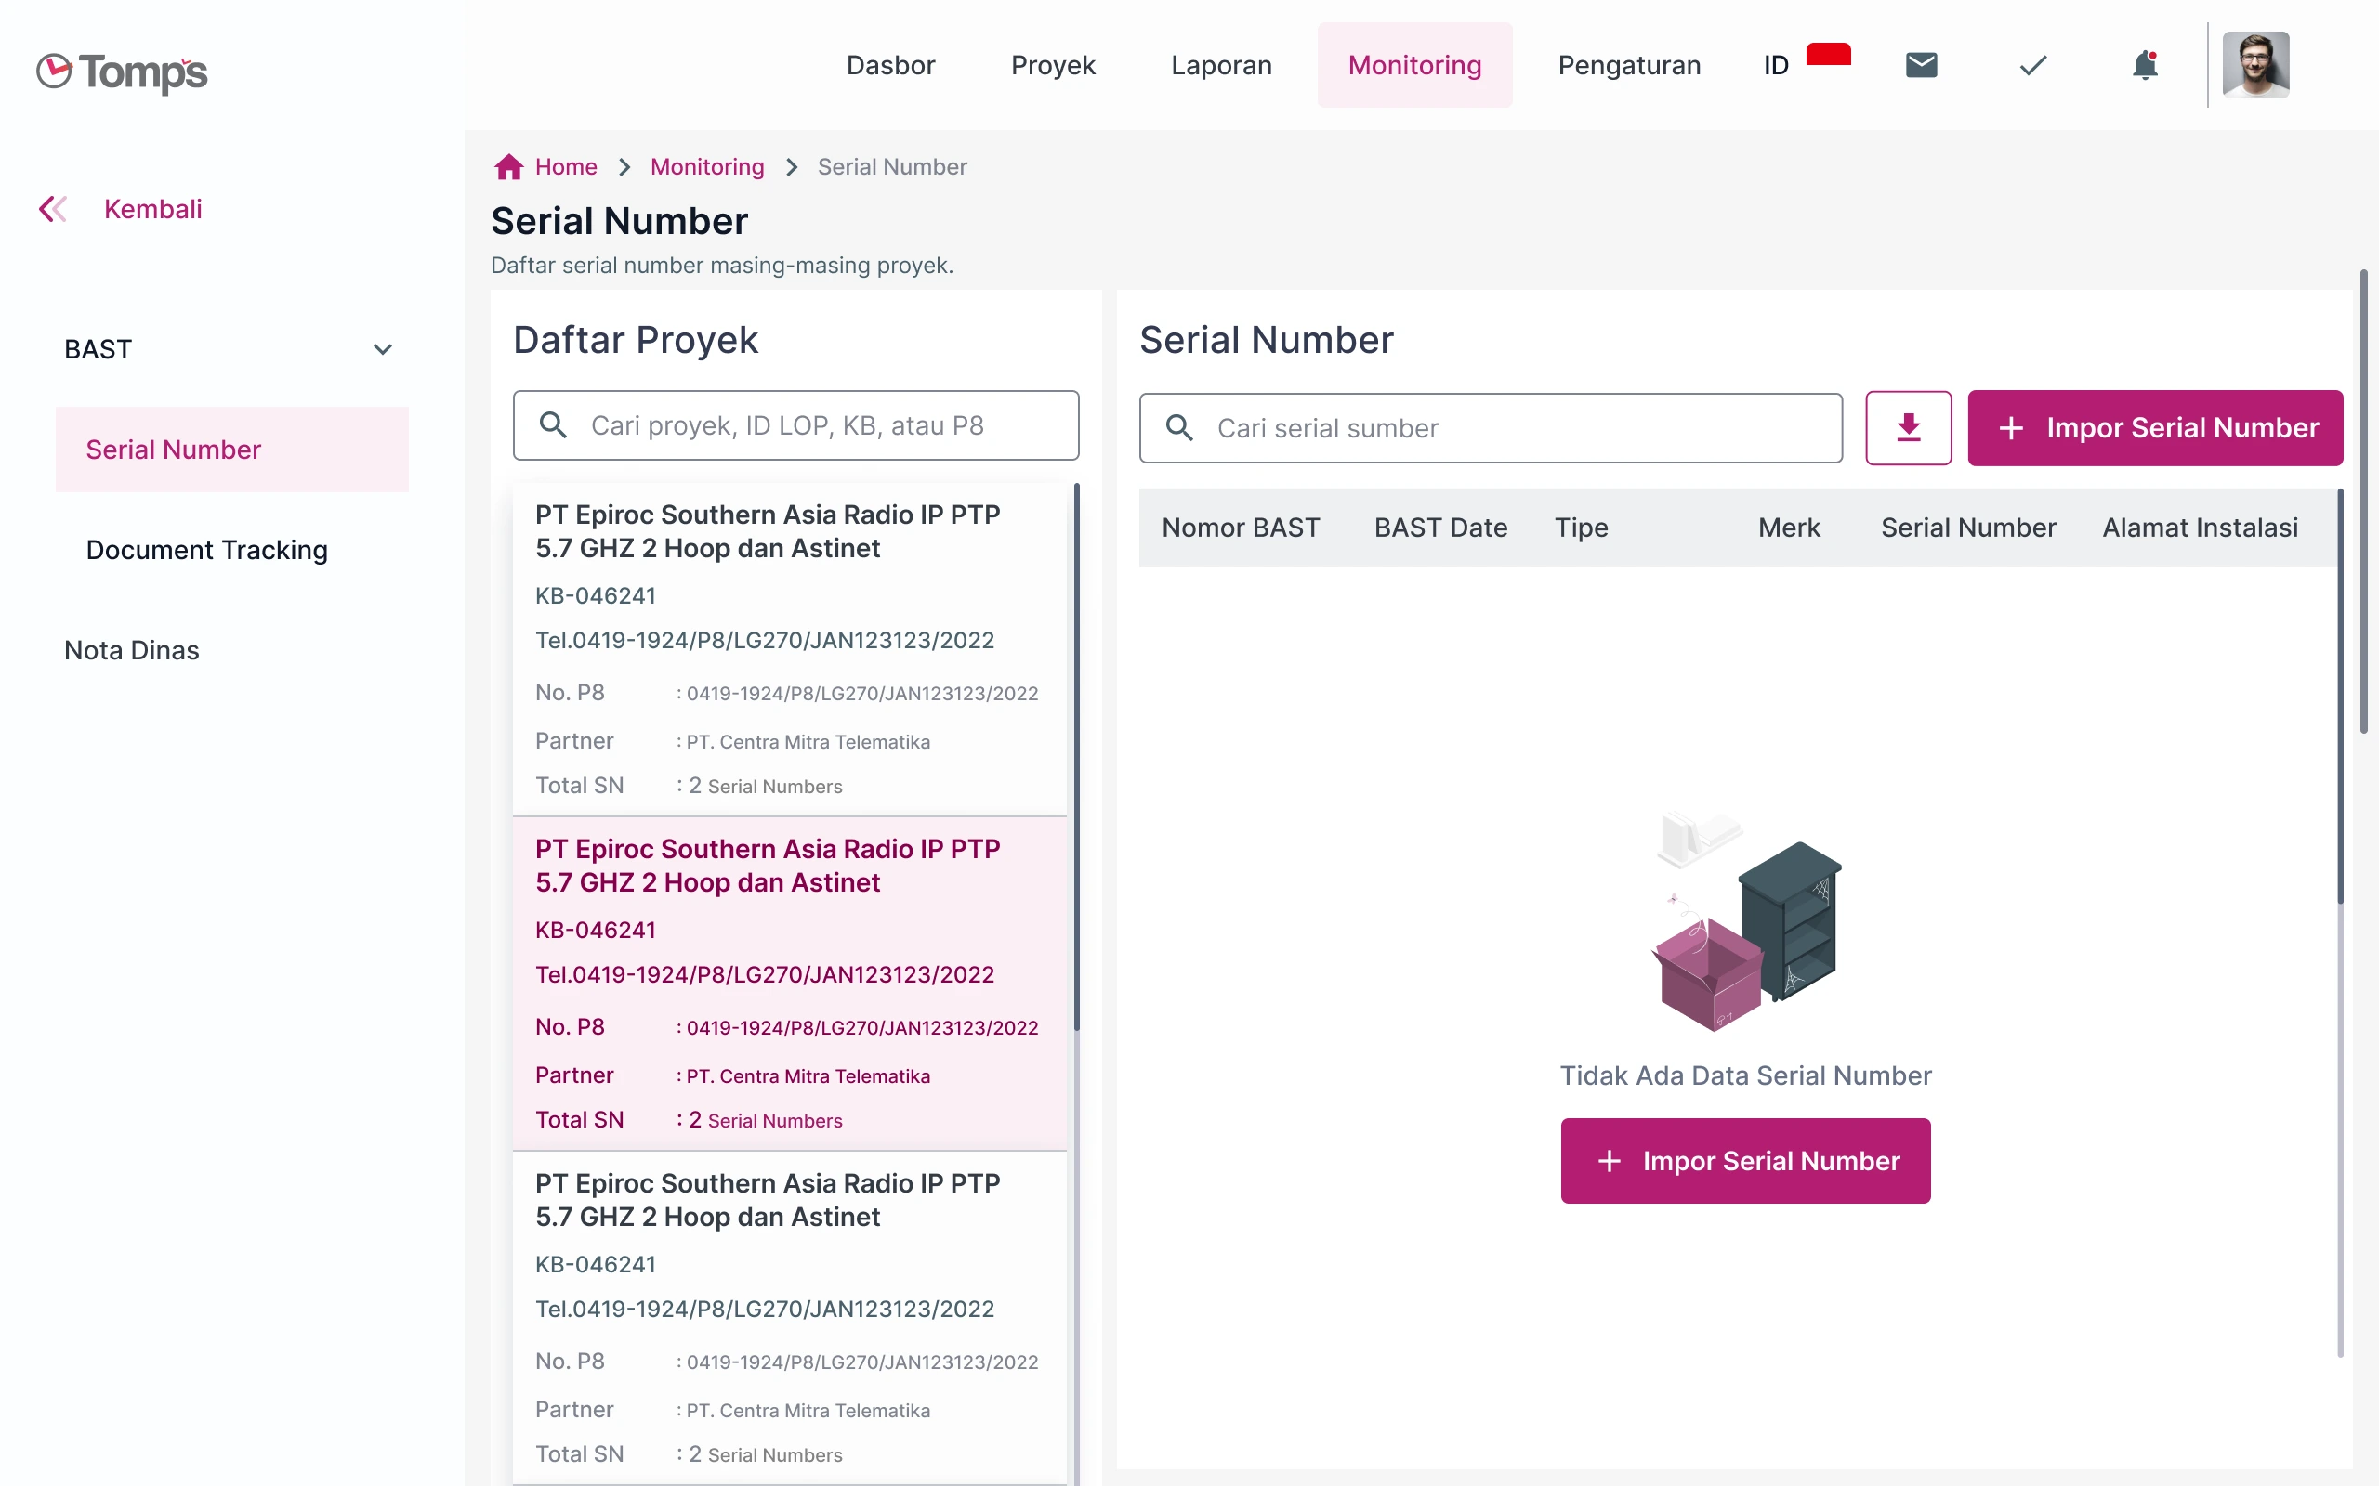The image size is (2379, 1486).
Task: Click the Home breadcrumb house icon
Action: pos(508,167)
